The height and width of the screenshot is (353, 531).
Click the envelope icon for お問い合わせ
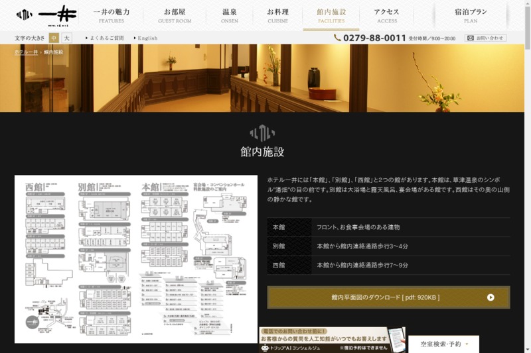[470, 38]
